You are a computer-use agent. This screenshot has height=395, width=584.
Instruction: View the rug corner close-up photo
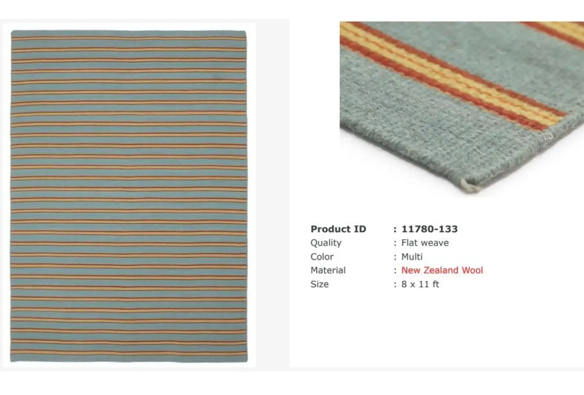coord(462,109)
